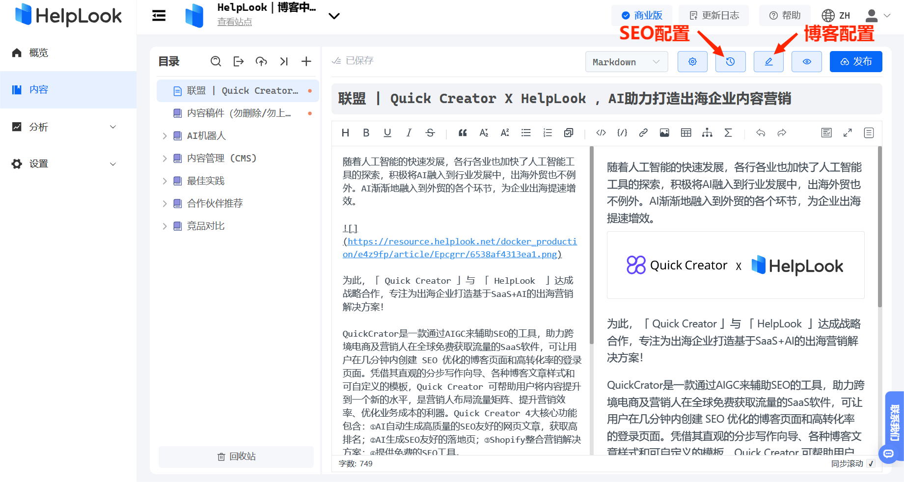The image size is (904, 482).
Task: Insert a math formula with sigma icon
Action: coord(728,133)
